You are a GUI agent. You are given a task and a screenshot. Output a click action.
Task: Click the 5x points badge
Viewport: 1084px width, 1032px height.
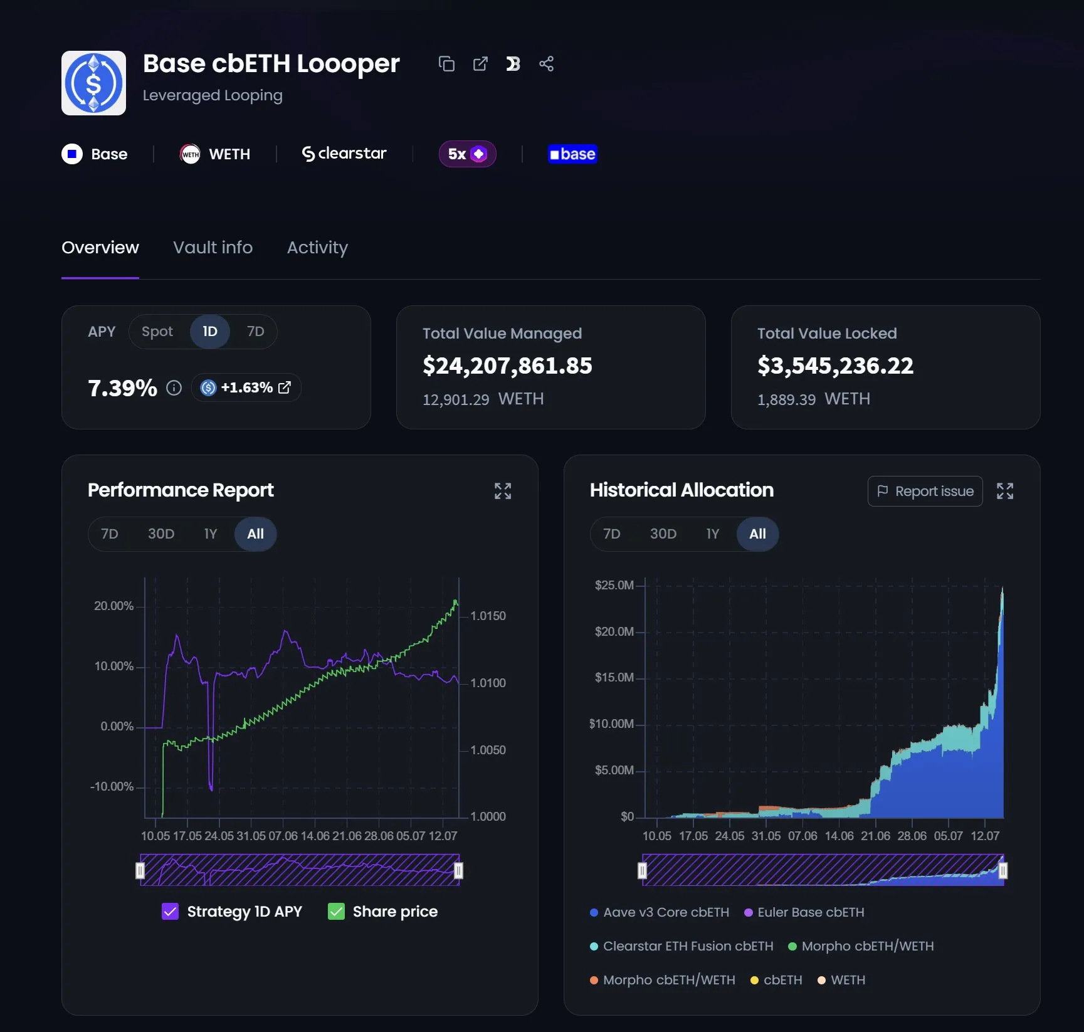pyautogui.click(x=467, y=154)
